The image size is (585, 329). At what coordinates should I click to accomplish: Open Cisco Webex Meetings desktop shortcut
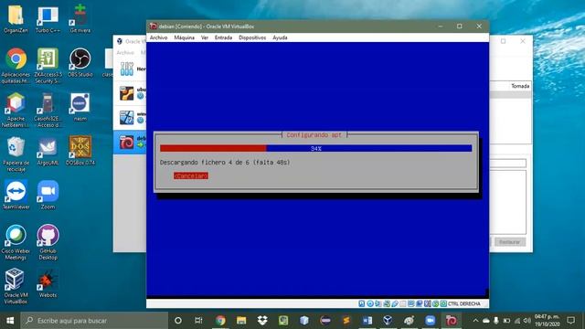(x=16, y=242)
